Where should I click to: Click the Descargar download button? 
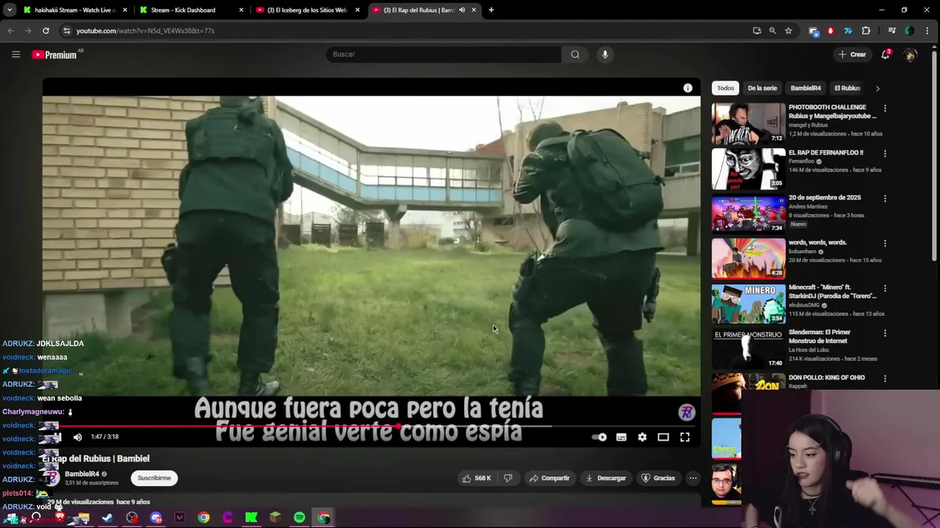(x=606, y=478)
